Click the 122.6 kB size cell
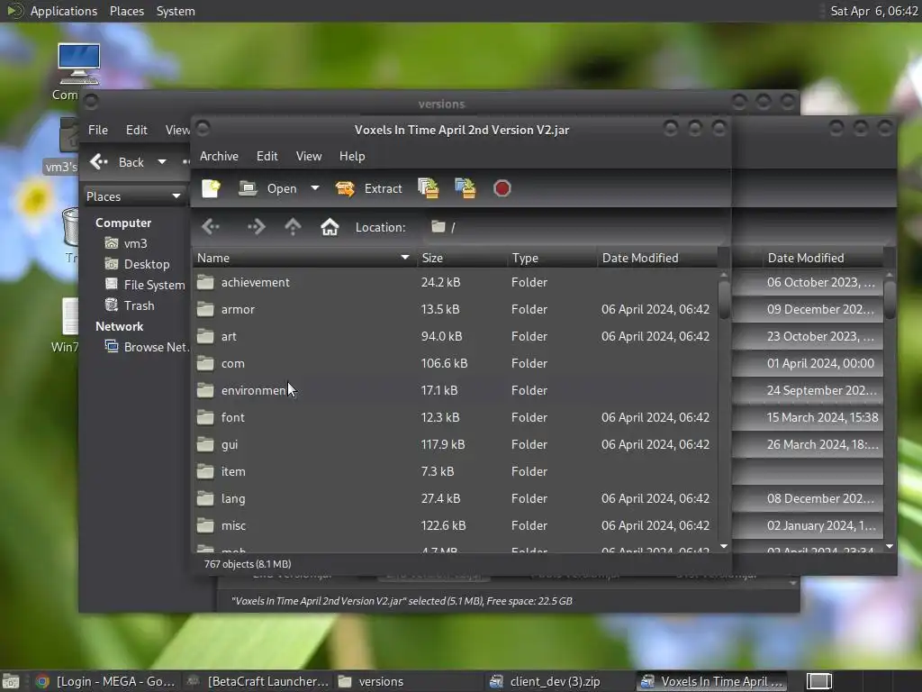The image size is (922, 692). pyautogui.click(x=443, y=526)
